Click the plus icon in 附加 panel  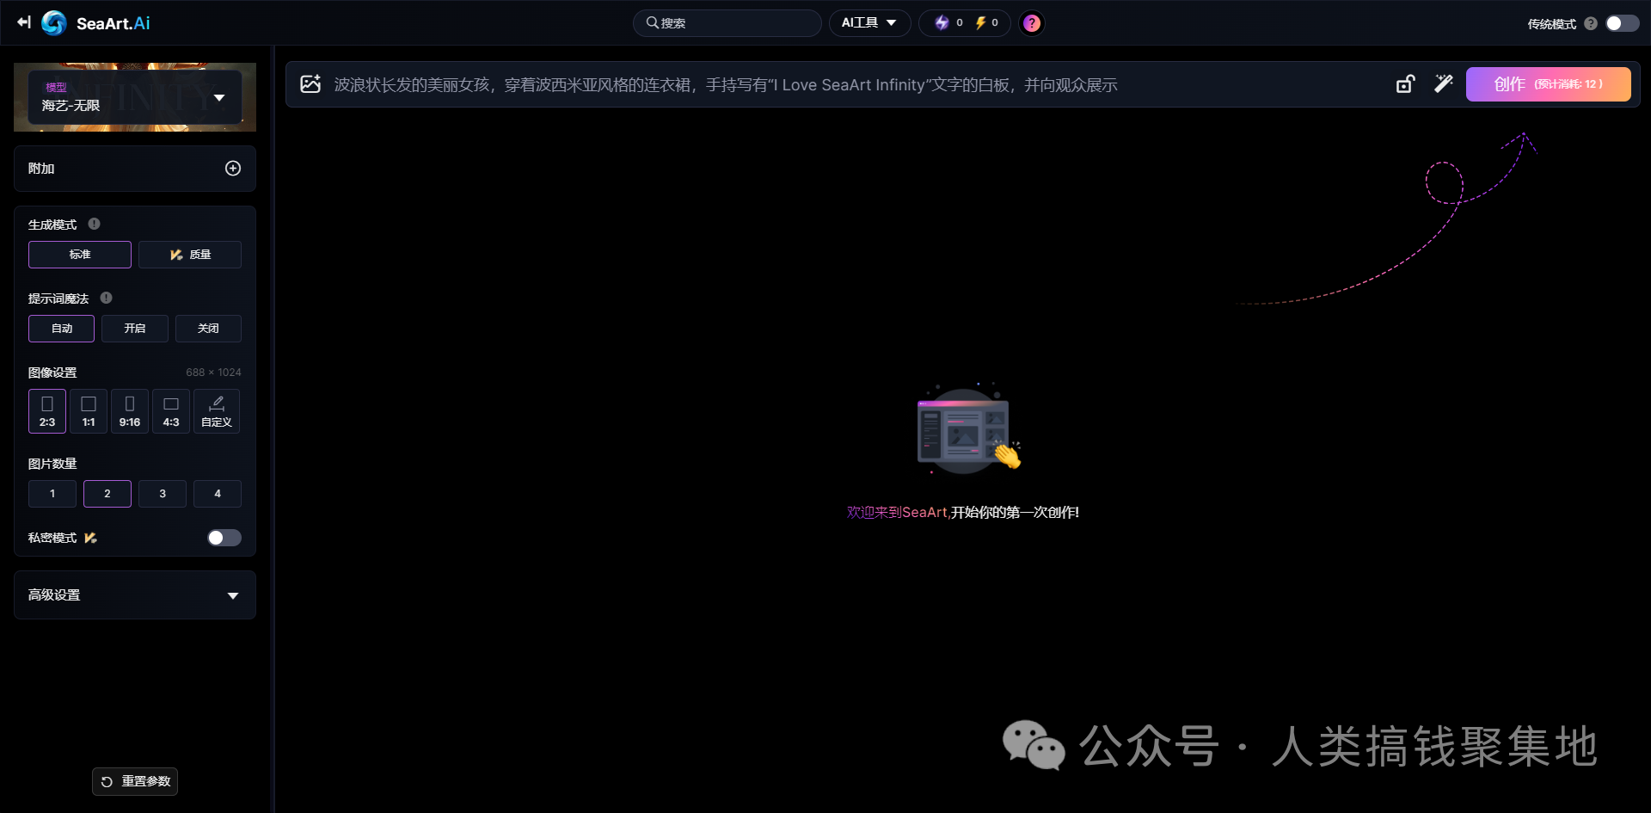[x=232, y=169]
